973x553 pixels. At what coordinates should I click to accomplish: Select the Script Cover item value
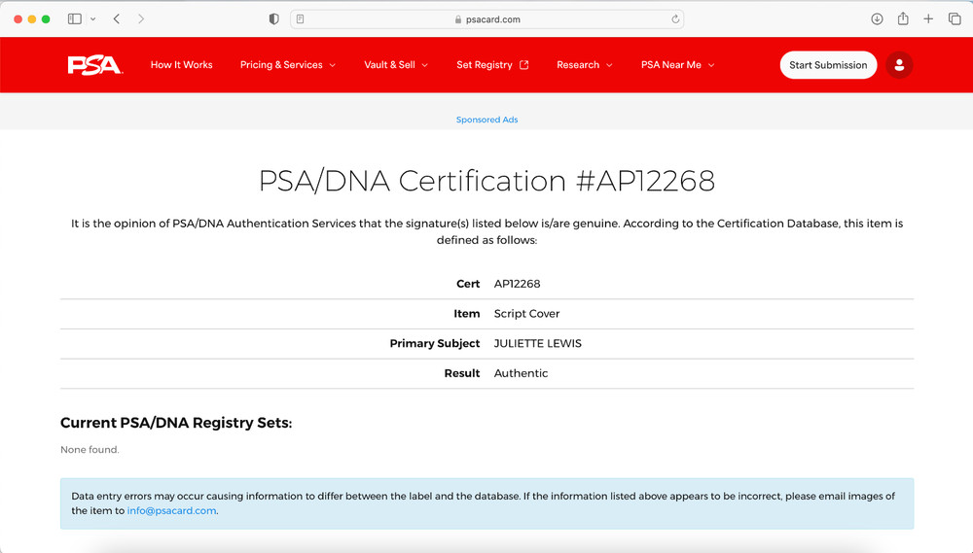(x=526, y=314)
